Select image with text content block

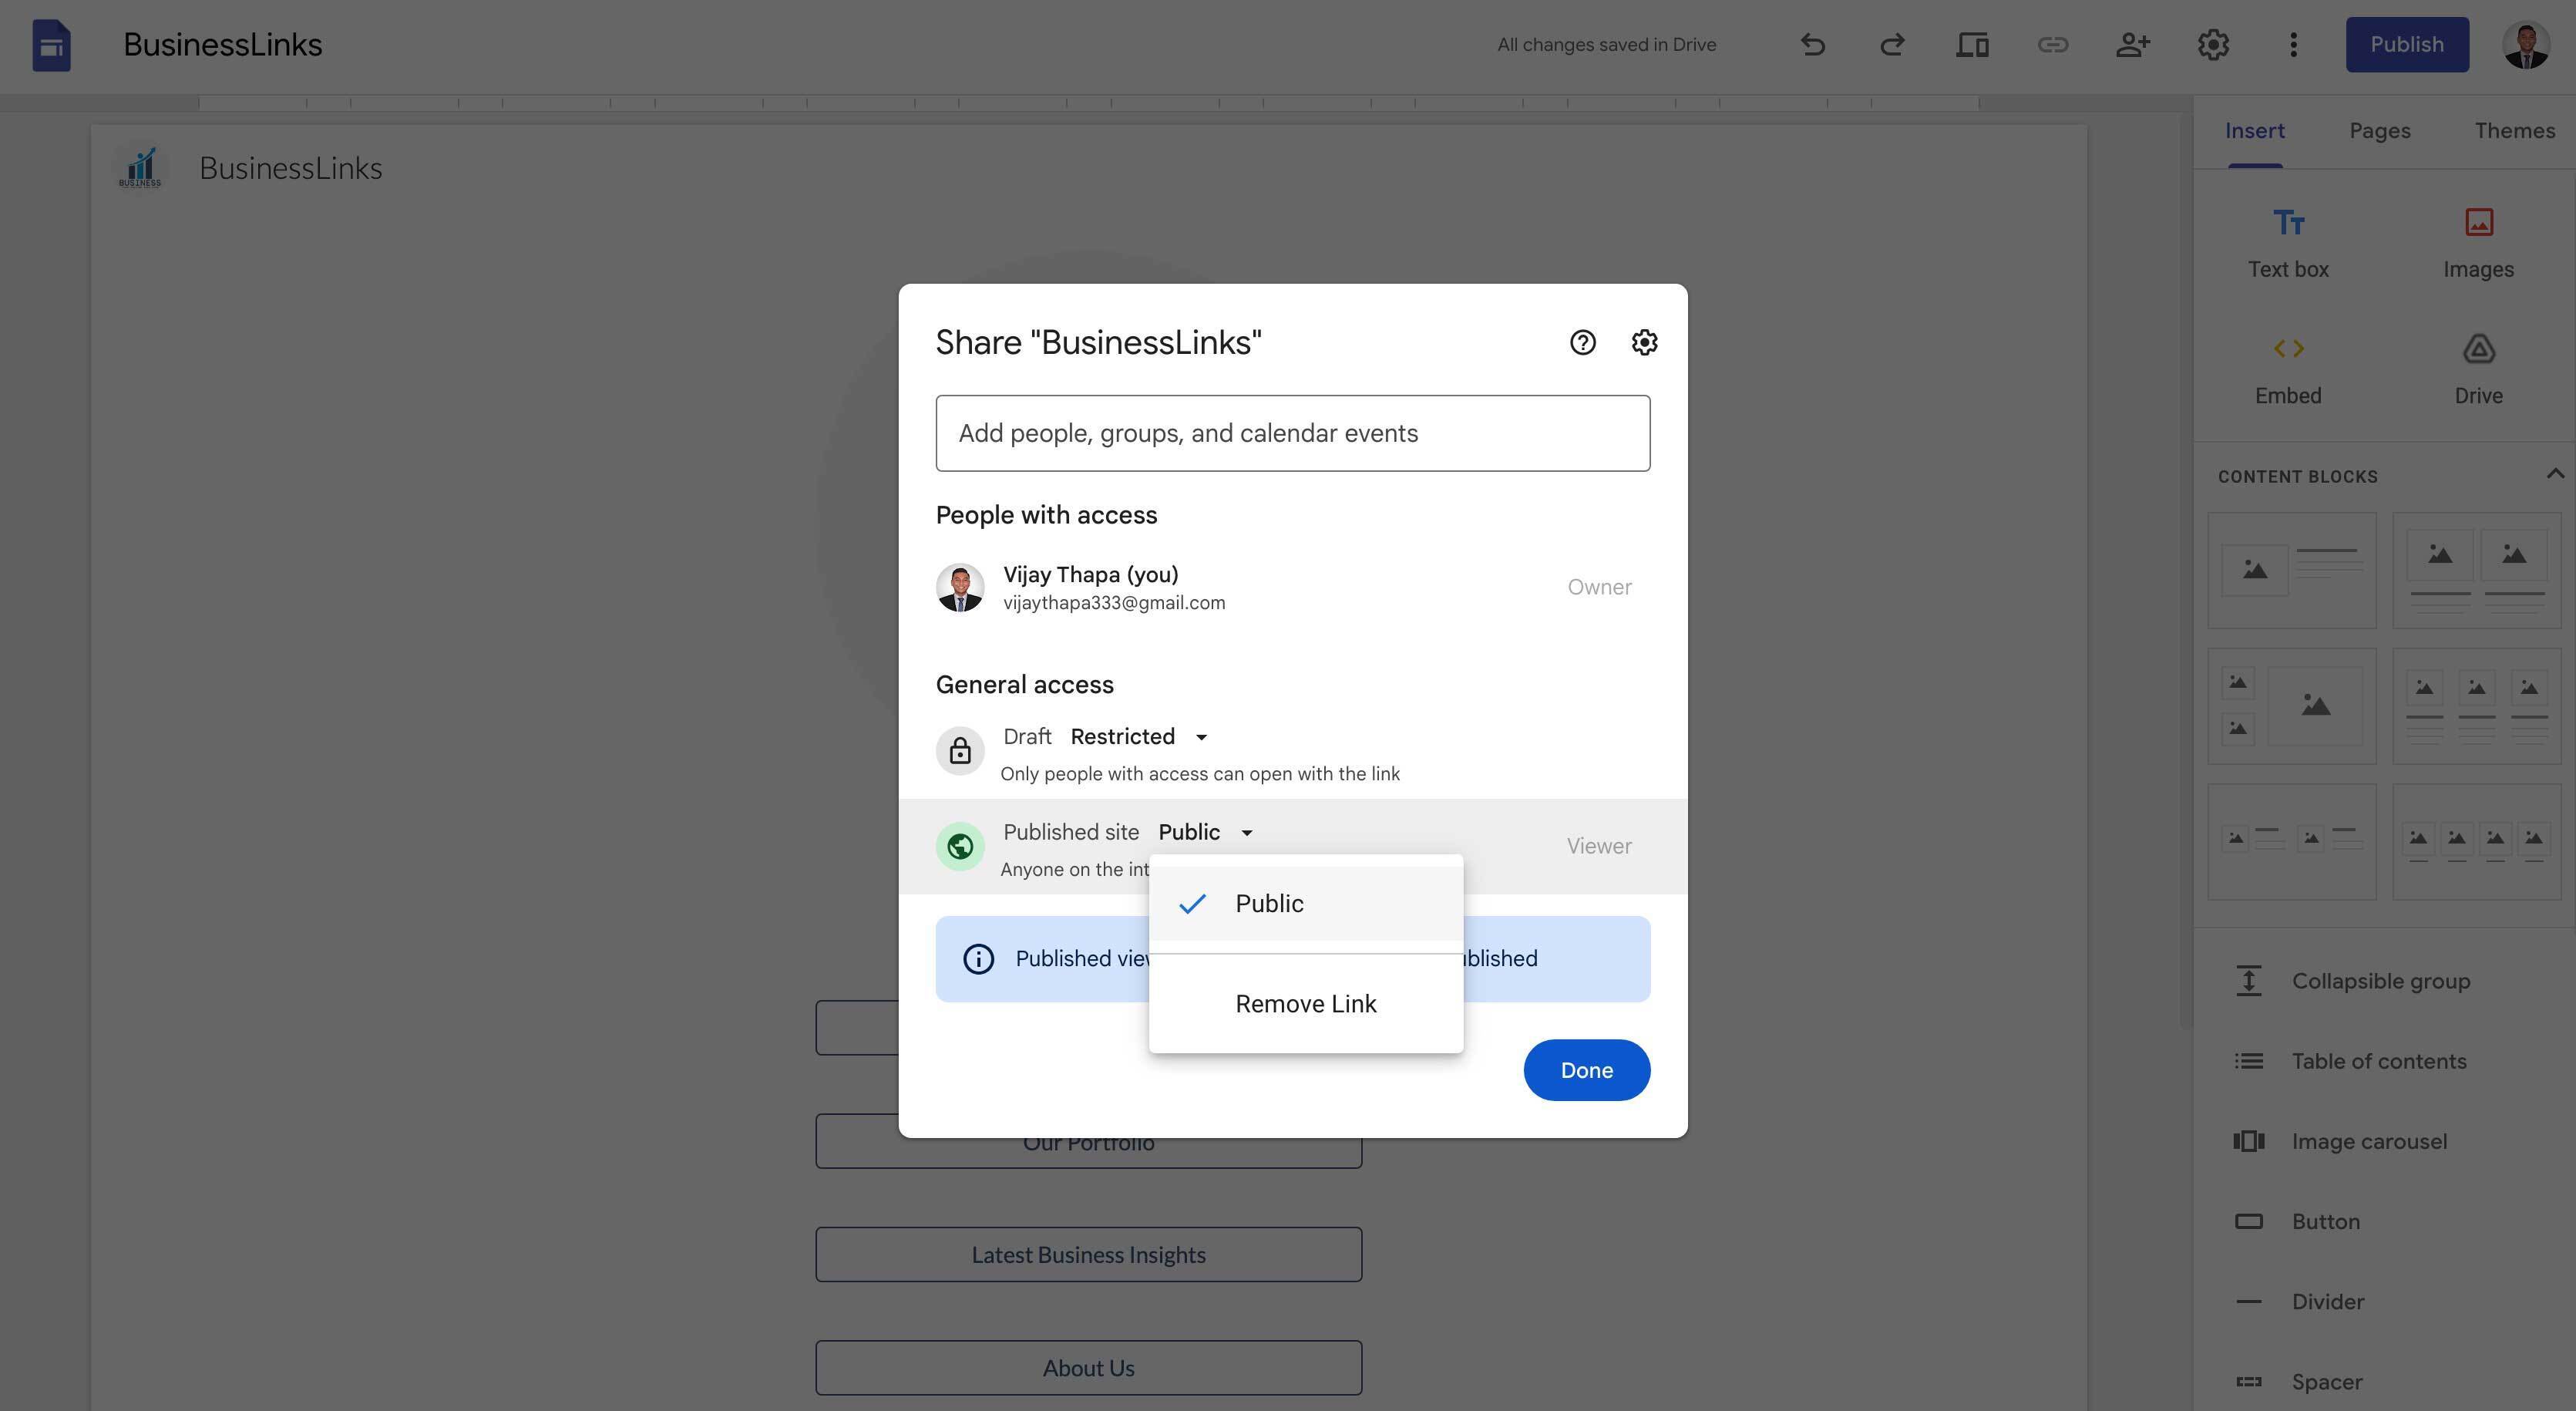click(x=2291, y=570)
